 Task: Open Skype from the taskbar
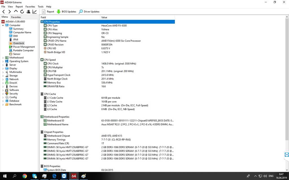pyautogui.click(x=34, y=176)
